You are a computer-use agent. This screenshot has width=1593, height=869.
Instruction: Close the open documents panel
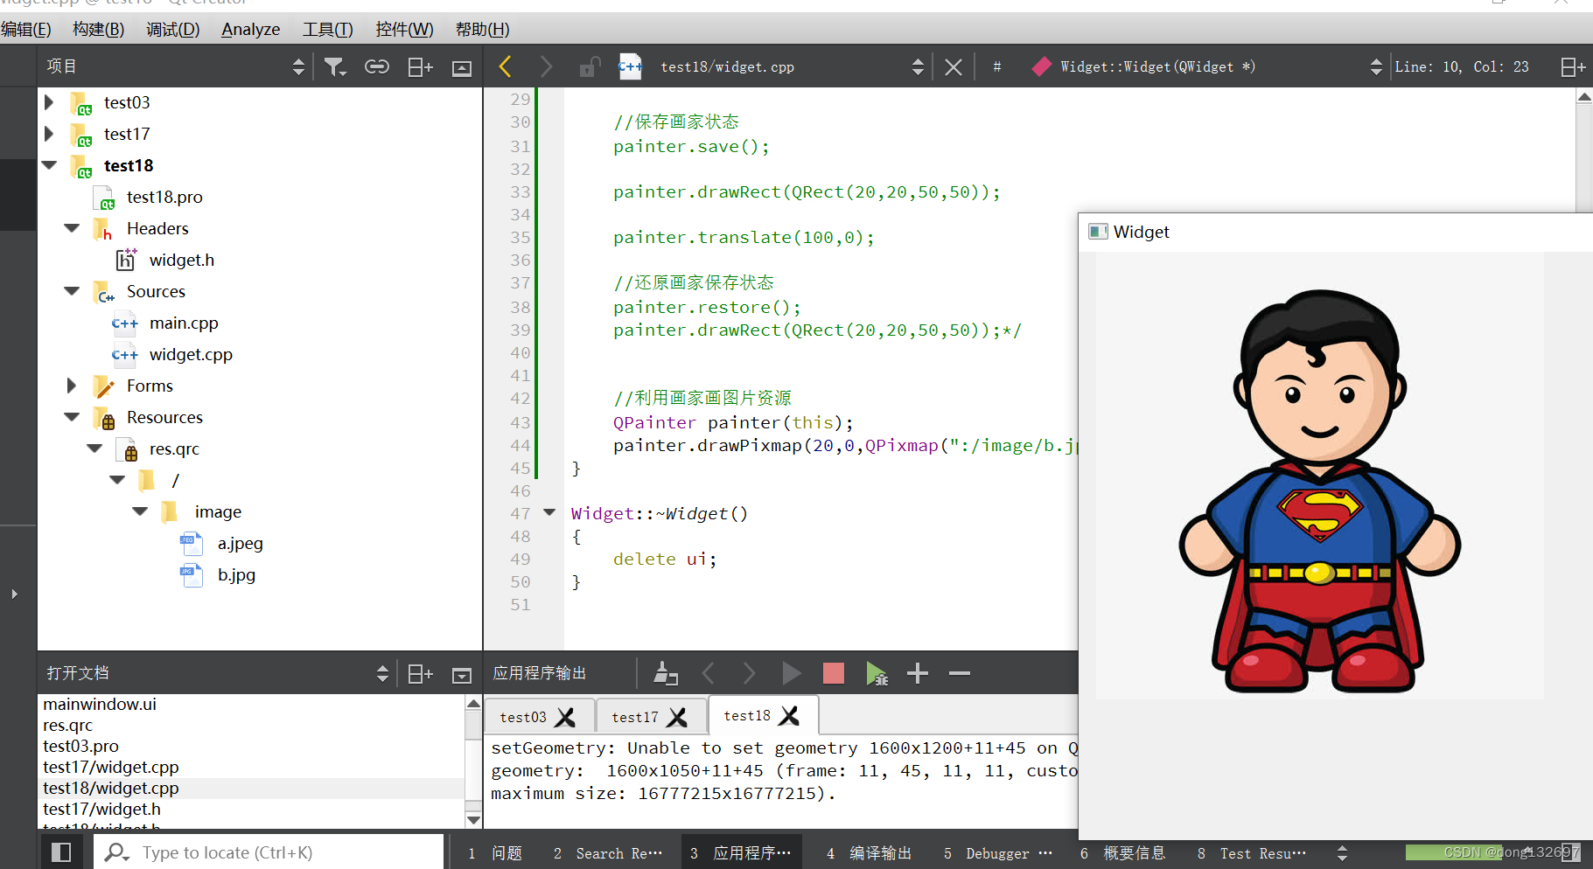point(462,675)
